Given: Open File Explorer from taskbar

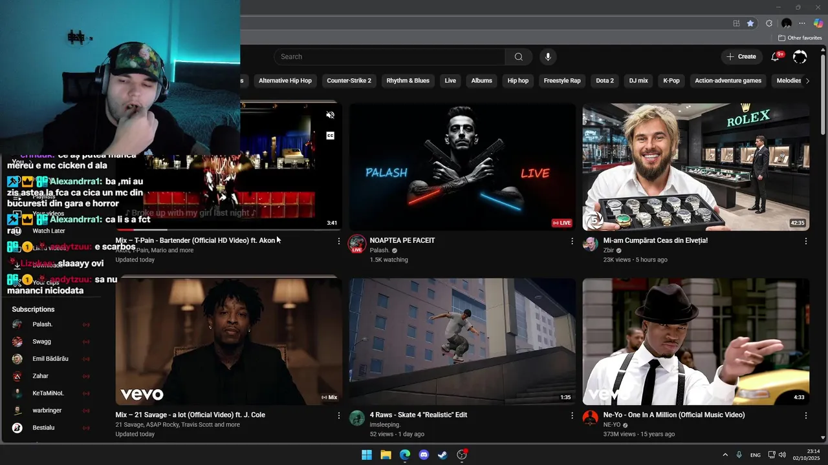Looking at the screenshot, I should coord(386,455).
